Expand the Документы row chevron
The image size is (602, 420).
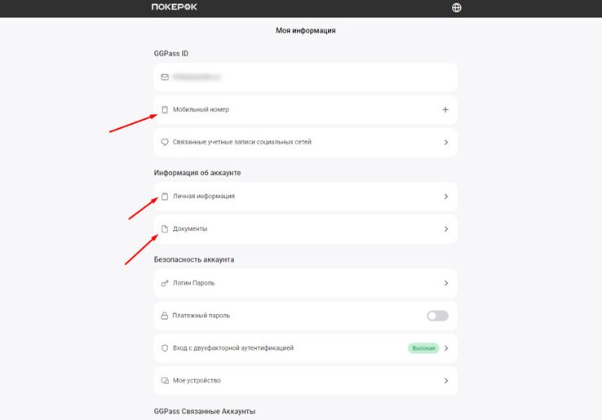pos(446,229)
